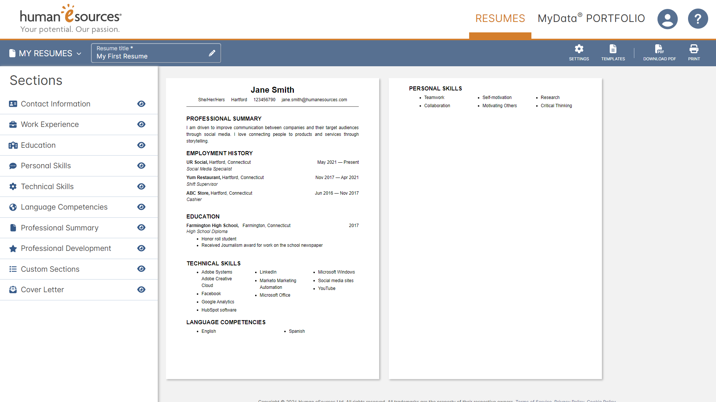This screenshot has width=716, height=402.
Task: Open Cover Letter section label
Action: [43, 290]
